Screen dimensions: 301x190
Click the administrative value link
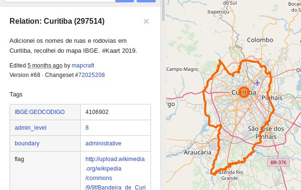pos(103,143)
